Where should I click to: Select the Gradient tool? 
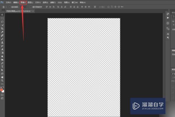(2, 53)
